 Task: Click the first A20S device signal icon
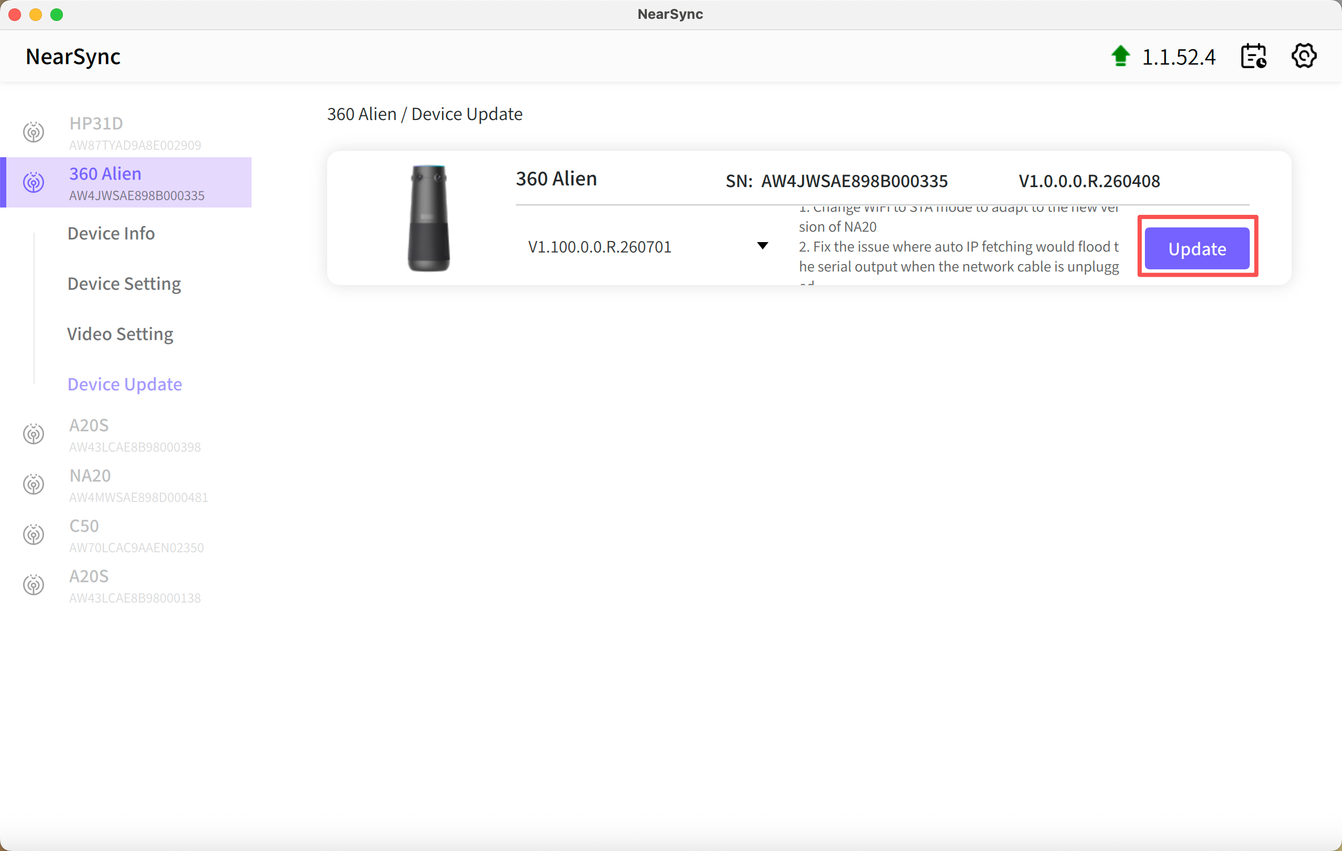[34, 434]
